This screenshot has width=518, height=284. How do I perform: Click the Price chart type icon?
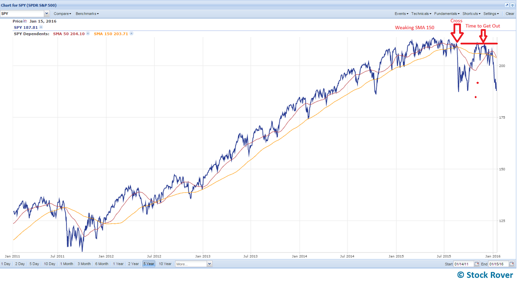tap(25, 21)
